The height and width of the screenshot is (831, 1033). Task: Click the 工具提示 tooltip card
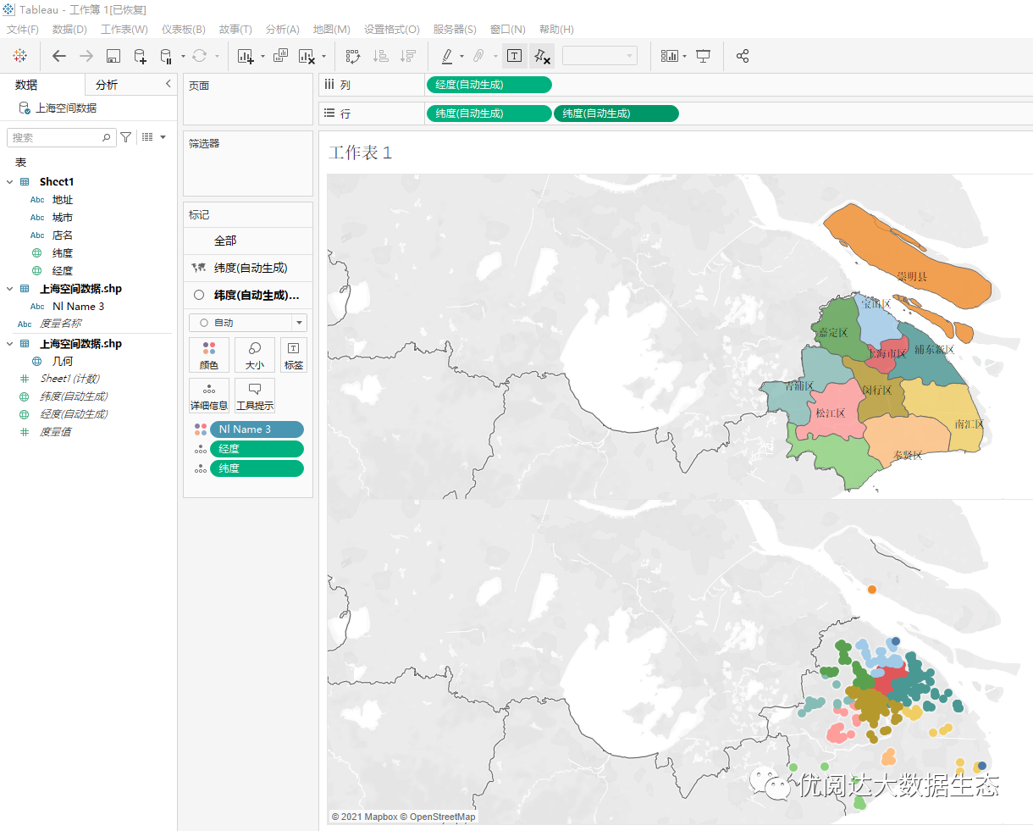coord(255,396)
